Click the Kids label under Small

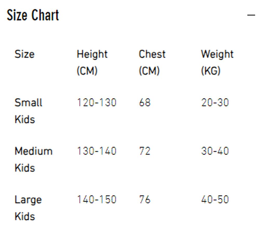(x=25, y=119)
